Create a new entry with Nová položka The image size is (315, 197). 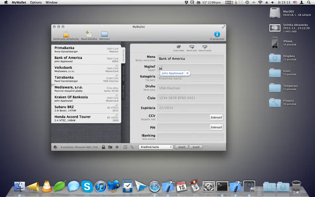pyautogui.click(x=89, y=35)
